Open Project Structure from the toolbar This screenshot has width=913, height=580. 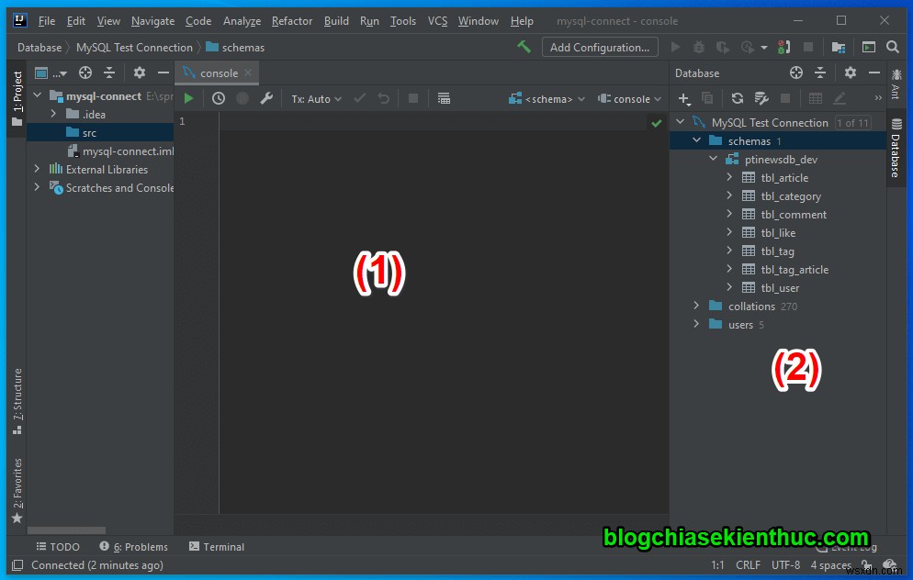tap(839, 47)
